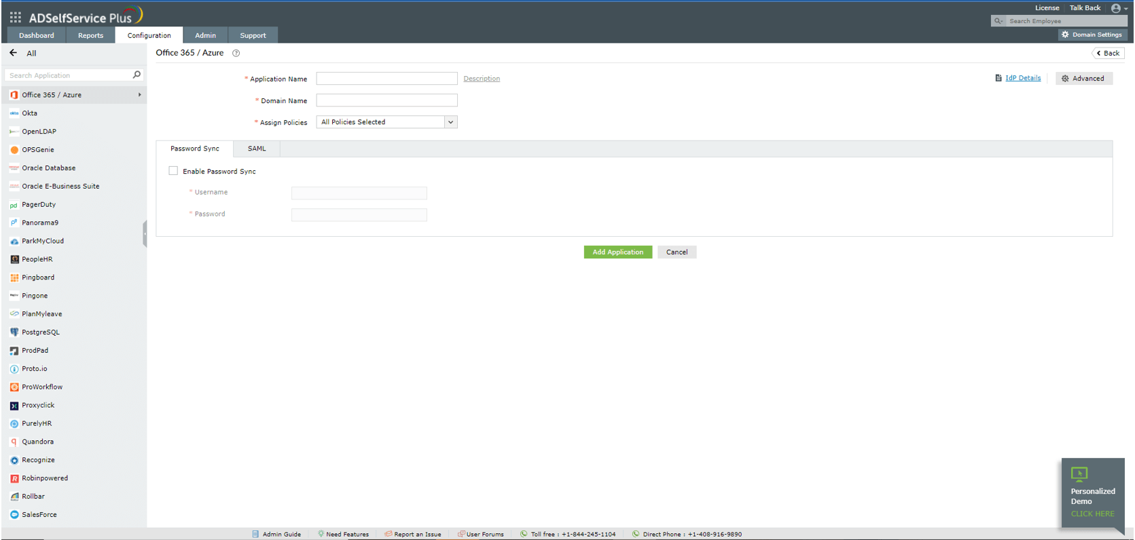Select the Password Sync tab

[195, 149]
